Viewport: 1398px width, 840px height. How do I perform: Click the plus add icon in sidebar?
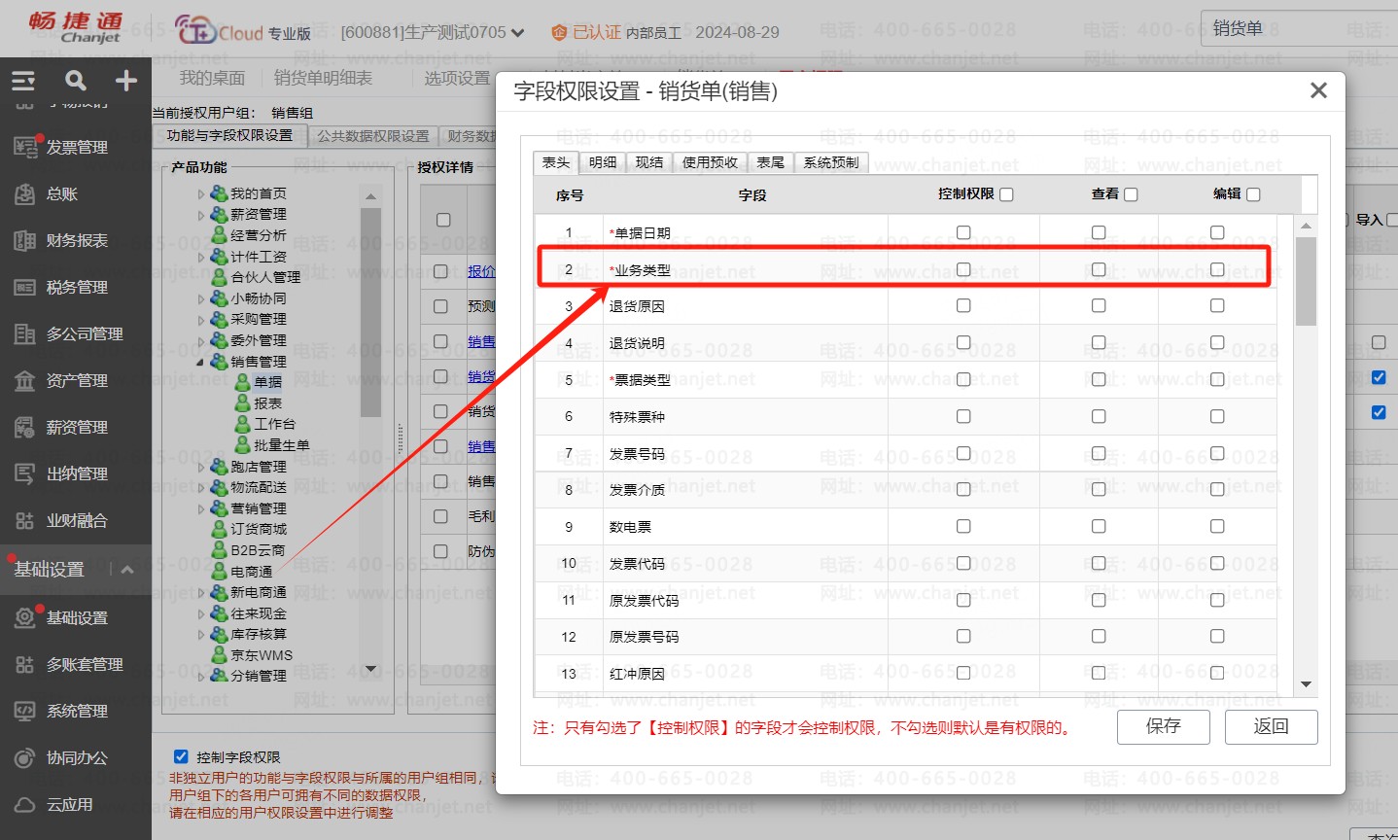pos(126,81)
